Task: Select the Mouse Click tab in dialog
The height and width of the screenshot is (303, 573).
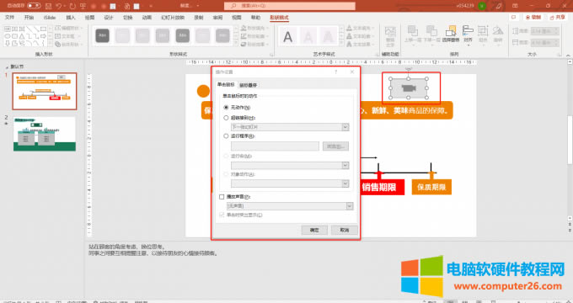Action: coord(226,85)
